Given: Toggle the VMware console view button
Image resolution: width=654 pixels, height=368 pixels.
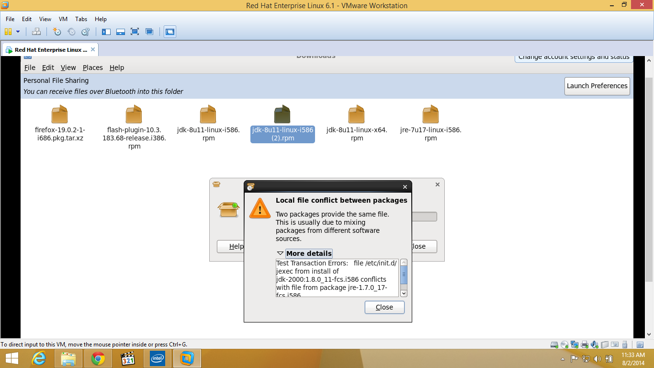Looking at the screenshot, I should [x=170, y=32].
